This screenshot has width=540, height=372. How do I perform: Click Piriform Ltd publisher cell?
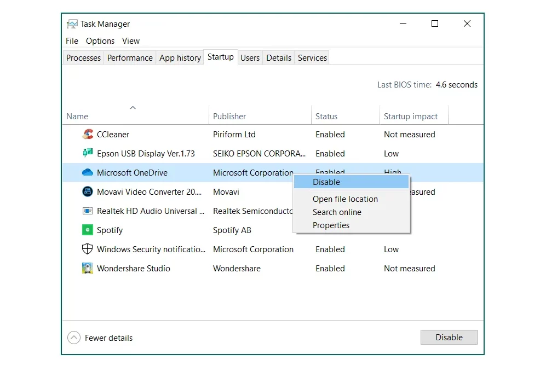pos(234,135)
